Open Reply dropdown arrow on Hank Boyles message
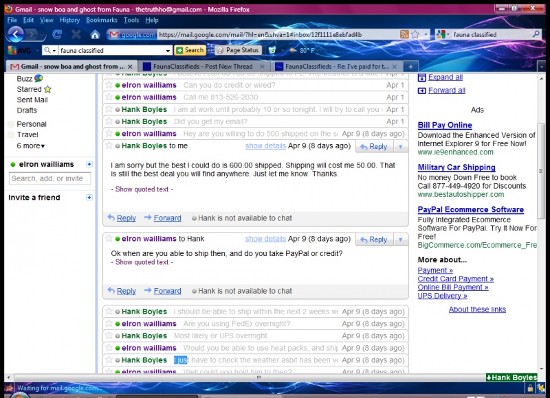Image resolution: width=550 pixels, height=398 pixels. [x=401, y=147]
